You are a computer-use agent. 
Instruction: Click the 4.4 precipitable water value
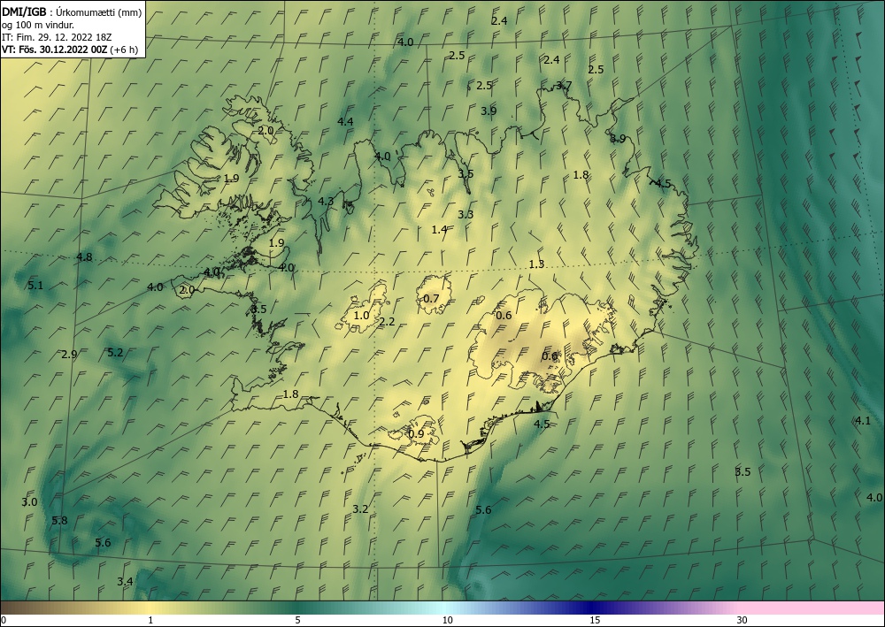click(345, 121)
